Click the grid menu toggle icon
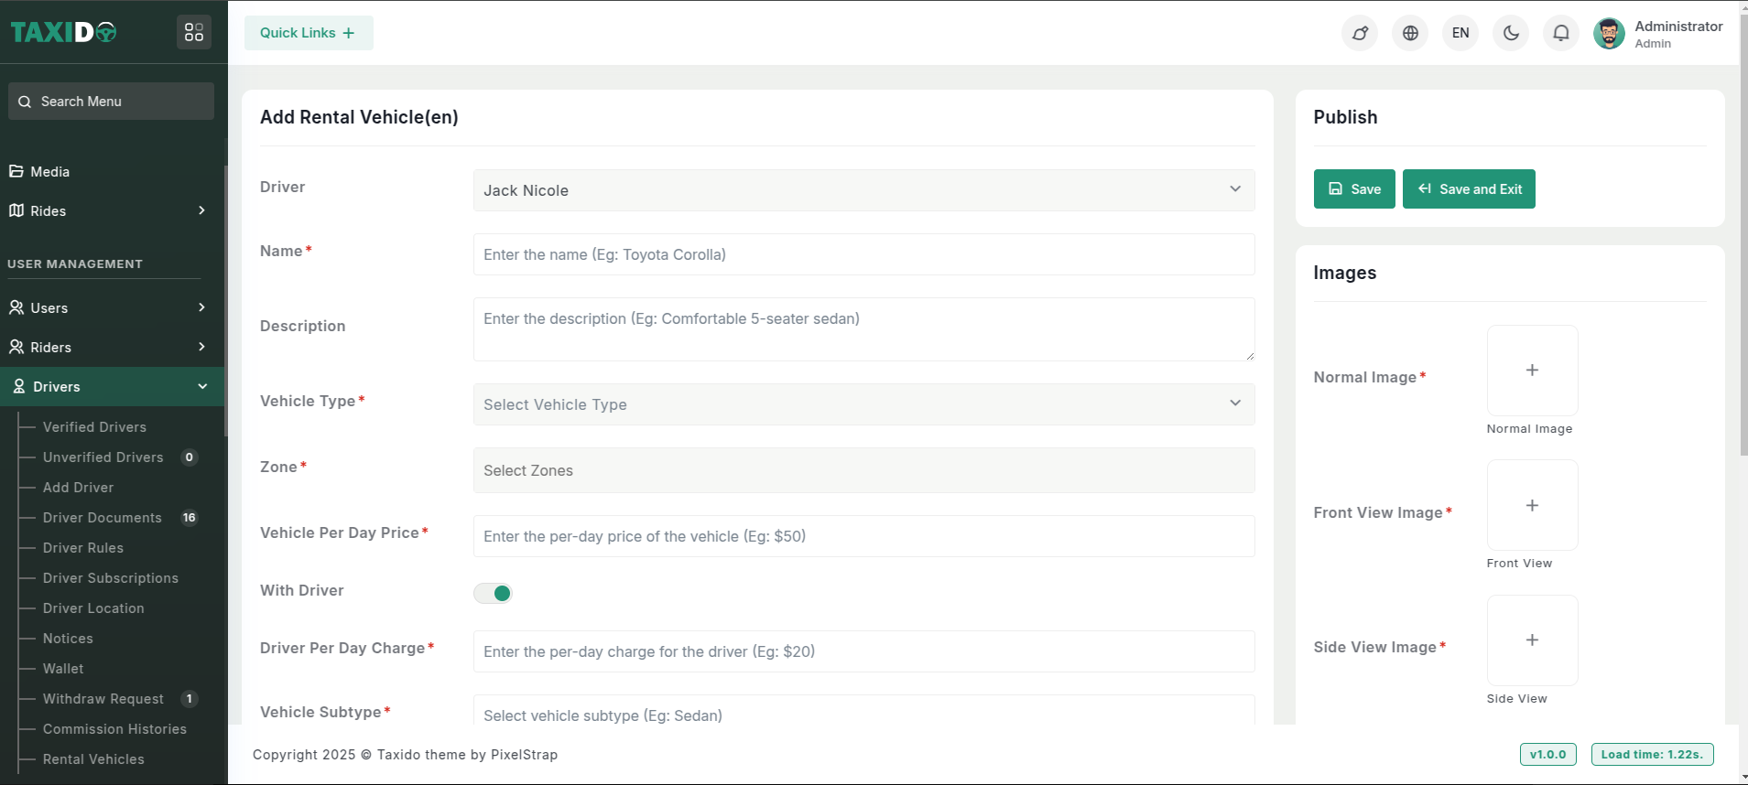This screenshot has height=785, width=1748. tap(193, 33)
